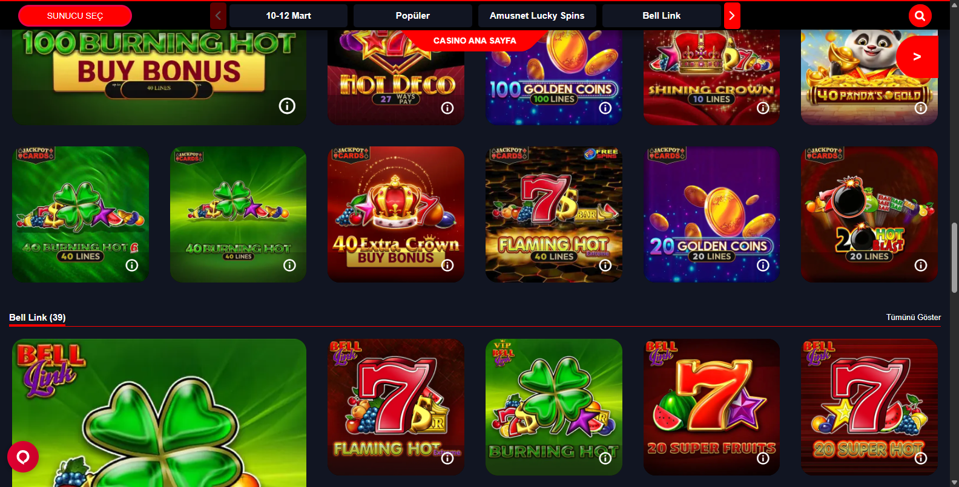The height and width of the screenshot is (487, 959).
Task: Click the SUNUCU SEÇ button
Action: click(75, 16)
